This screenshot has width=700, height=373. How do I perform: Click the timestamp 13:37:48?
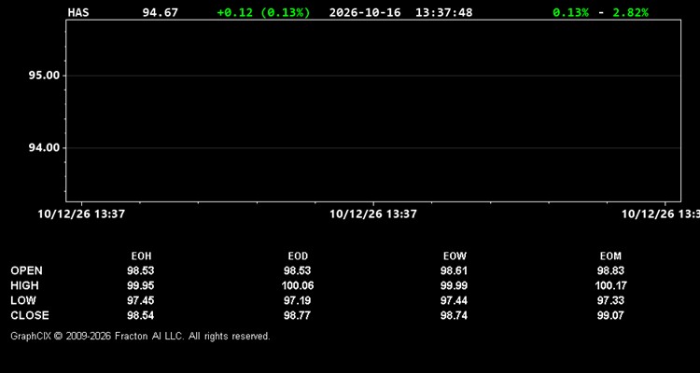(x=443, y=12)
